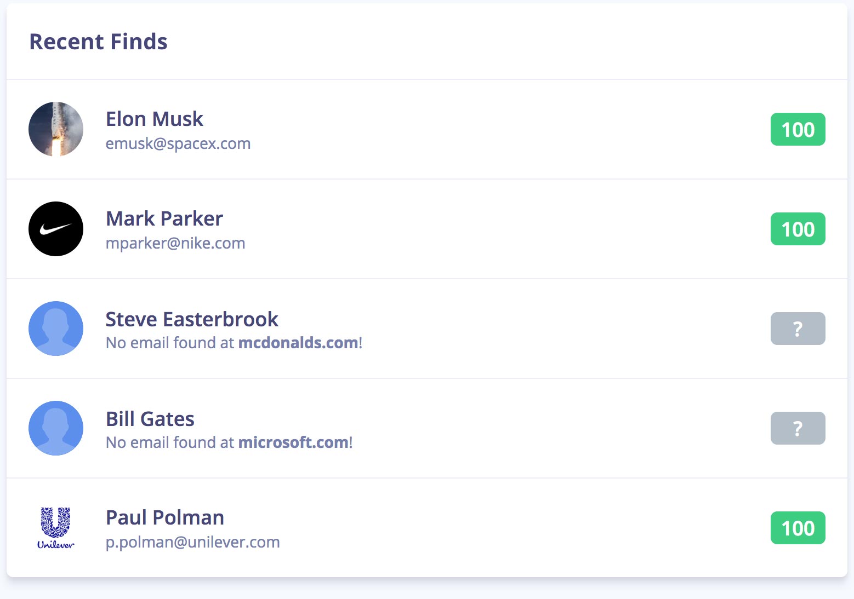Click the Nike swoosh logo avatar
854x599 pixels.
point(56,229)
